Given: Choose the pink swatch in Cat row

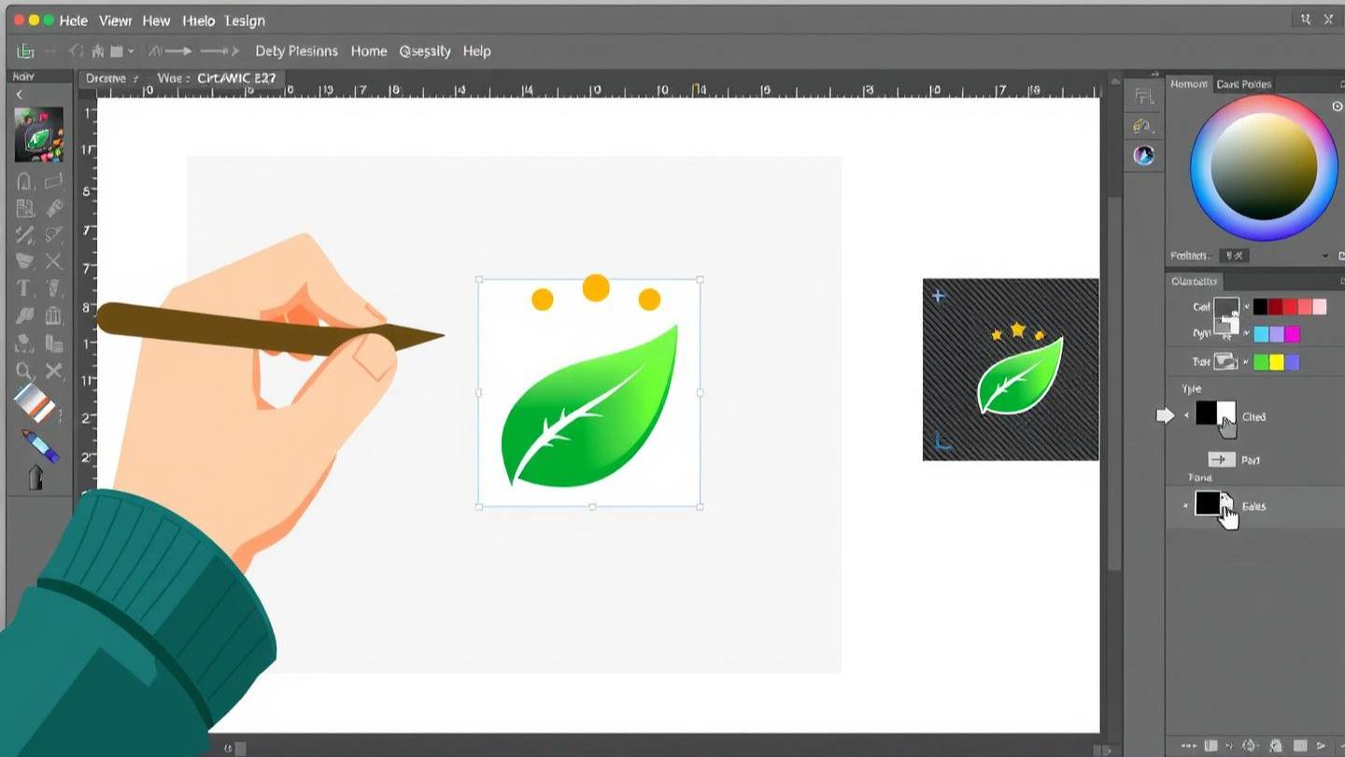Looking at the screenshot, I should [x=1320, y=307].
